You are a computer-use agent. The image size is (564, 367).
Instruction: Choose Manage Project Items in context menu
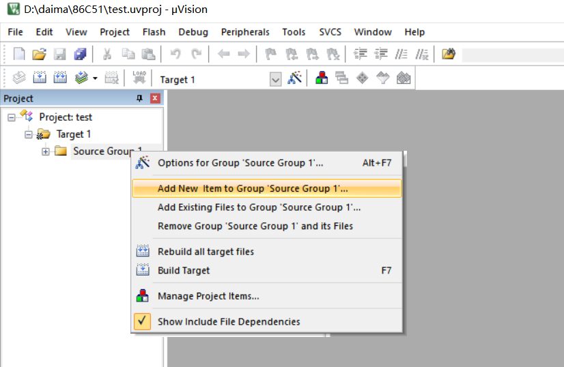(267, 296)
